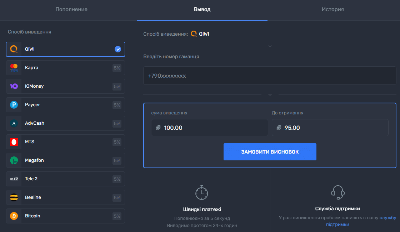
Task: Choose the Payeer blue P icon
Action: click(14, 105)
